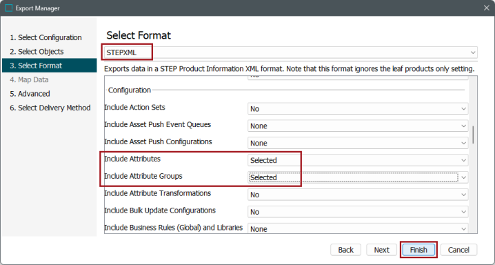This screenshot has height=265, width=495.
Task: Go to step 1 Select Configuration
Action: (x=46, y=37)
